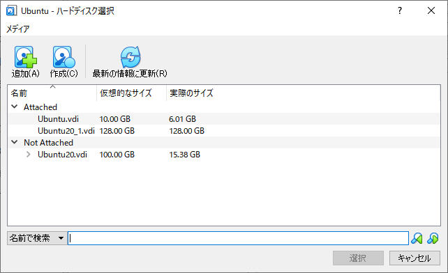The height and width of the screenshot is (273, 448).
Task: Collapse the Attached group
Action: tap(14, 107)
